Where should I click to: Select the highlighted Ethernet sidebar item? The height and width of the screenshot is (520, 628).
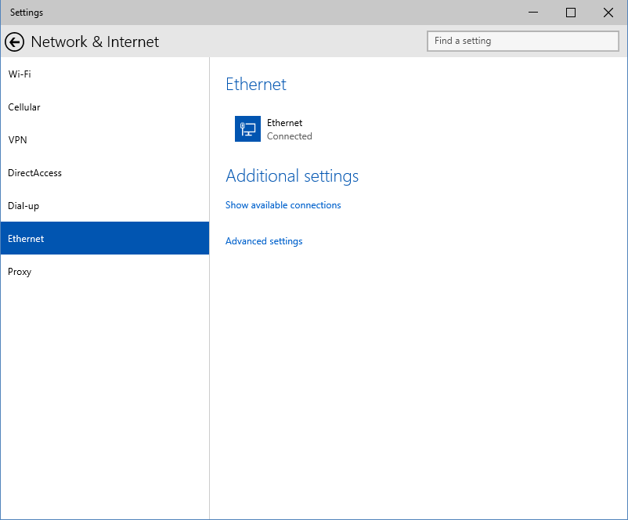[26, 239]
